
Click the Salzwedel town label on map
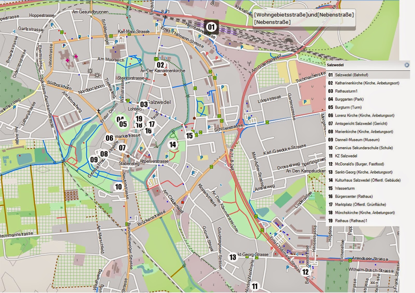point(159,102)
